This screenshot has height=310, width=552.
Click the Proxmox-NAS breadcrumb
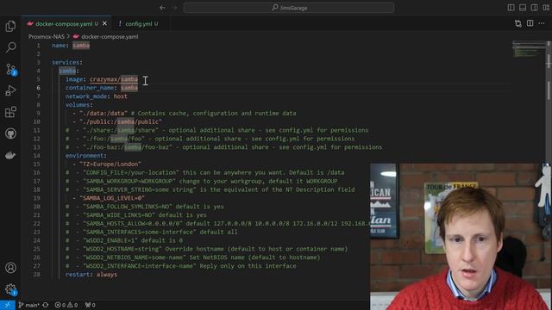point(47,36)
